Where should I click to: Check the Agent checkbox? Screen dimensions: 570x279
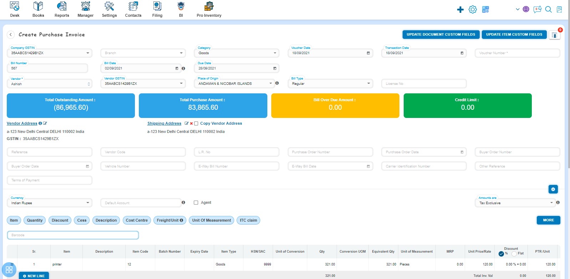[x=196, y=203]
